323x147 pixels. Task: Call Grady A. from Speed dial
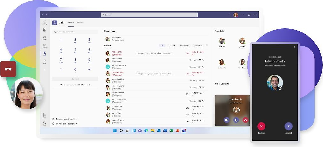[242, 64]
